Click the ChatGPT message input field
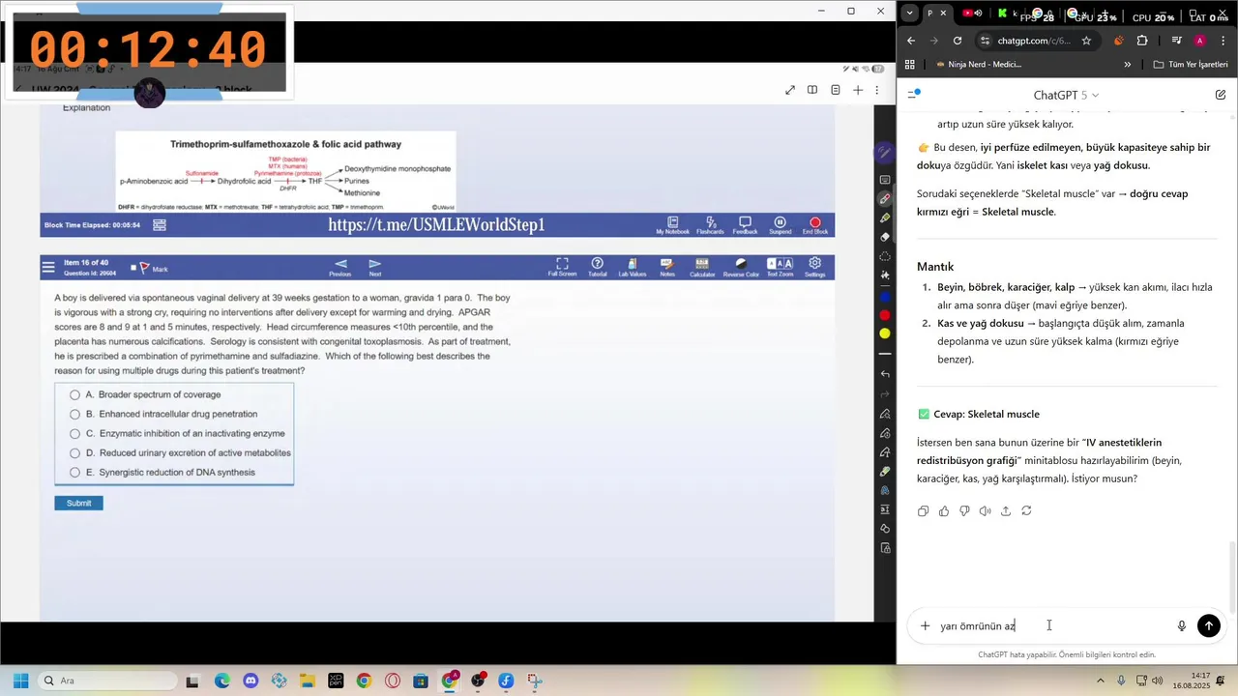The height and width of the screenshot is (696, 1238). click(1054, 625)
